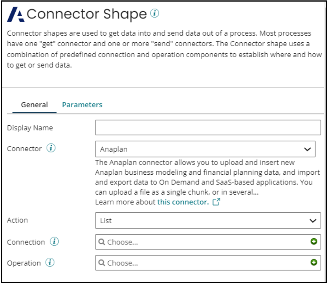
Task: Click the magnifier icon in the Connection field
Action: pyautogui.click(x=102, y=242)
